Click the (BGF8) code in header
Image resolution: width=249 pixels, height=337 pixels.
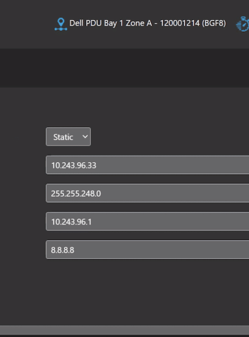point(214,23)
